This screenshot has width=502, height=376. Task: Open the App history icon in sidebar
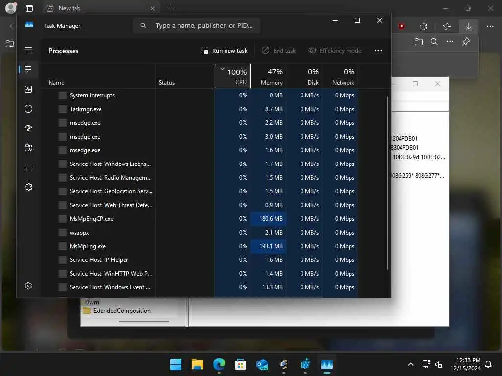point(28,109)
